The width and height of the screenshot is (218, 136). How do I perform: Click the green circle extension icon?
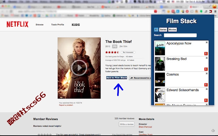click(x=201, y=11)
